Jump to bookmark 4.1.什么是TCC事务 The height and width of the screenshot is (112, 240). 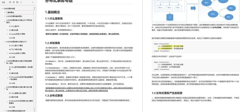16,46
